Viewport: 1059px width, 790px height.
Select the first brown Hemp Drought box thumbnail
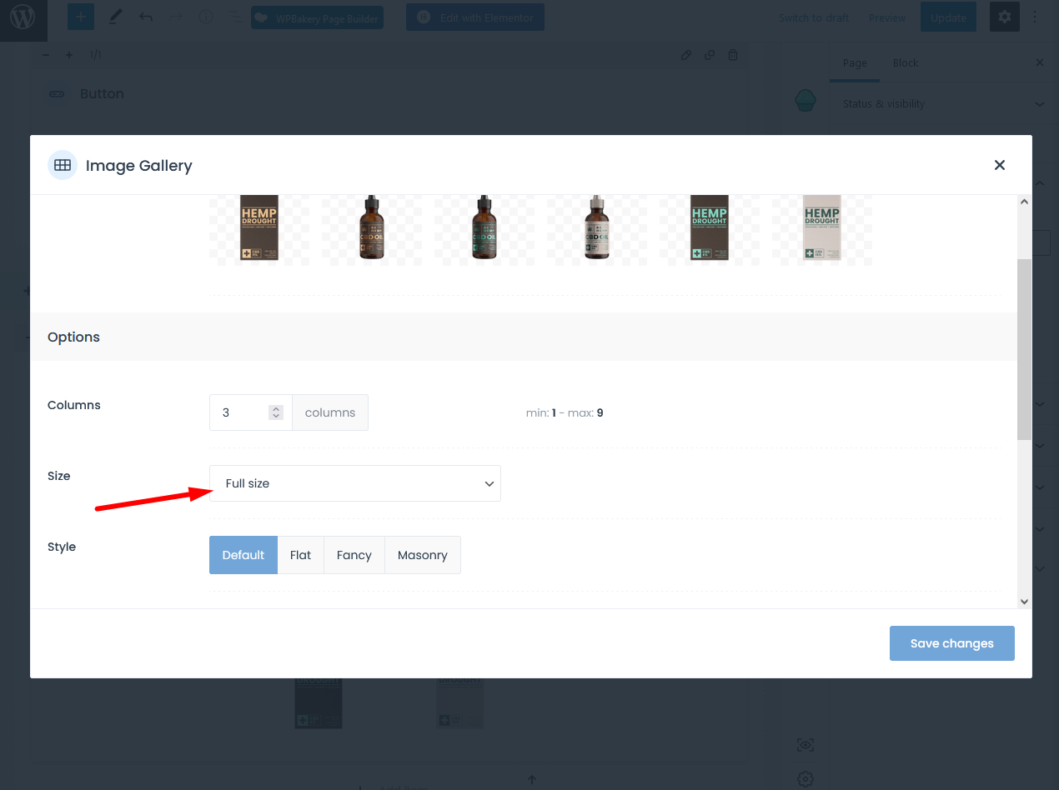258,228
